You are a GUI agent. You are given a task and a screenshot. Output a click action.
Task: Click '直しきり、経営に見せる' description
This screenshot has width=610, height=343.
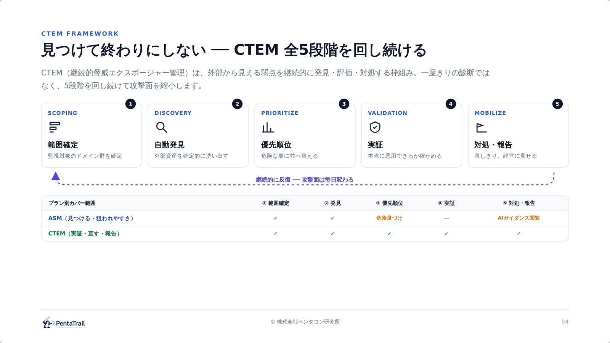tap(506, 156)
